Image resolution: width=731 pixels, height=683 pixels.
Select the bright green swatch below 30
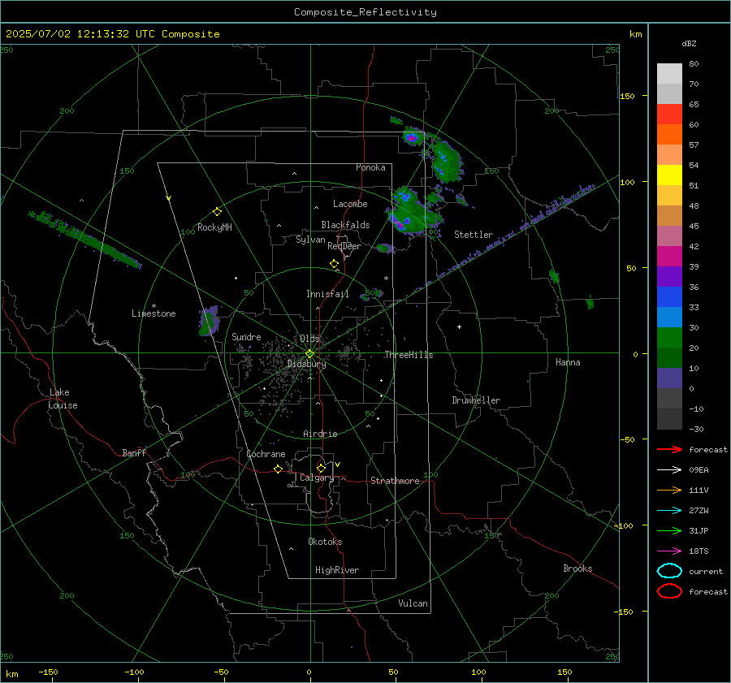(x=669, y=338)
